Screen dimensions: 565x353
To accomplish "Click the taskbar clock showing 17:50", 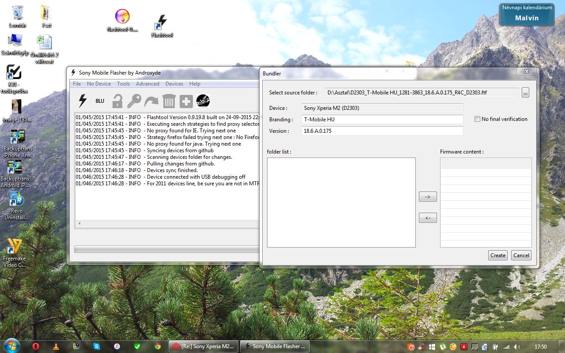I will coord(541,347).
